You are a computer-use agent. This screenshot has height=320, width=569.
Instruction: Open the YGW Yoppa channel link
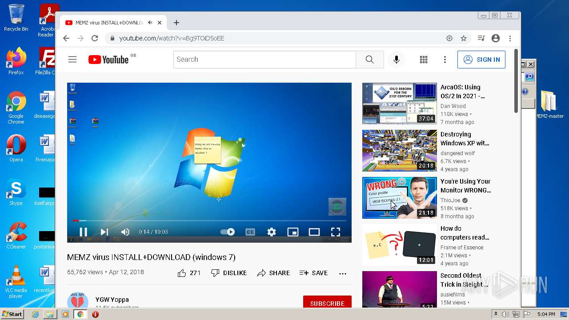click(x=112, y=300)
